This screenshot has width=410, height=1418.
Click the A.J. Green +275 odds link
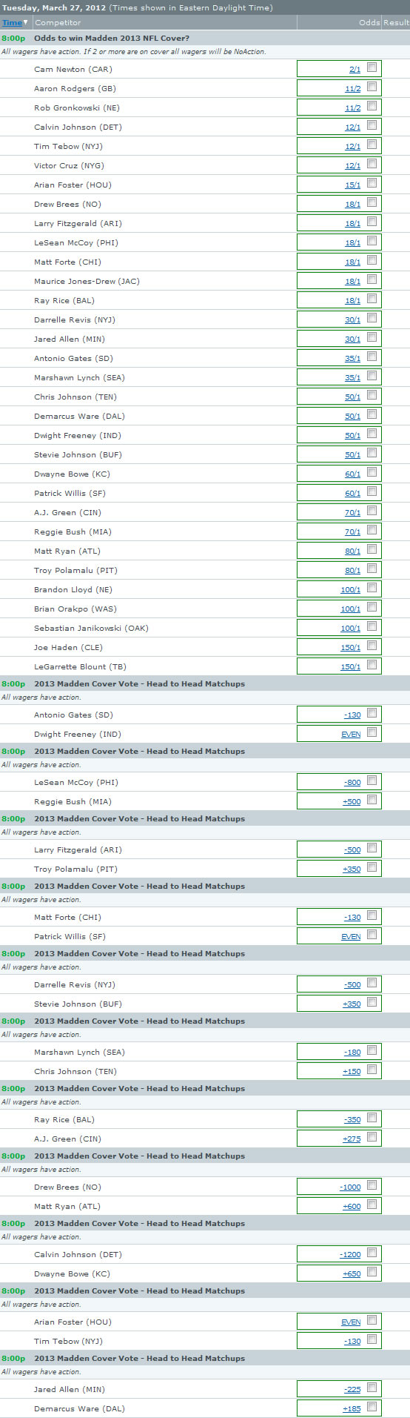point(352,1139)
